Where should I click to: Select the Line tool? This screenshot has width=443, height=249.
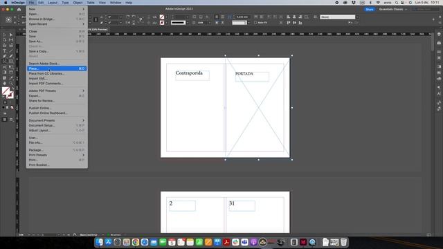[x=11, y=50]
